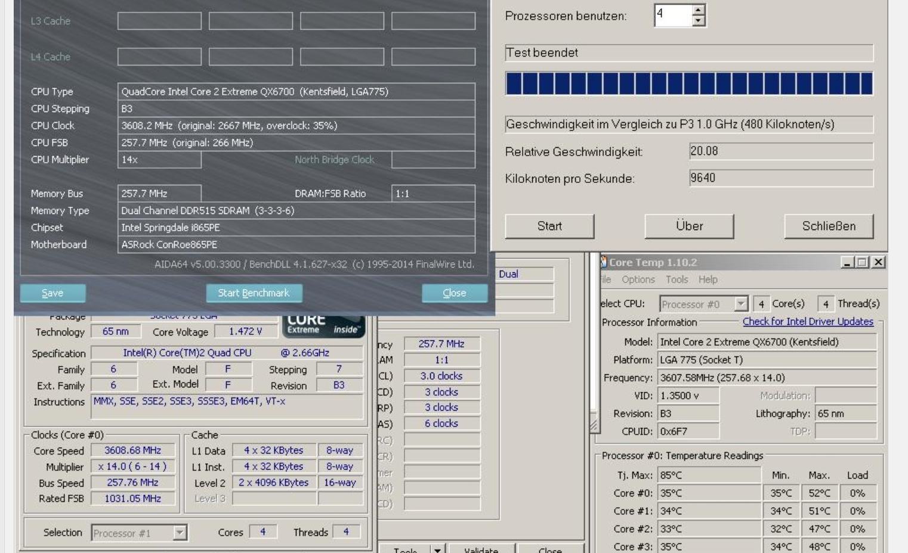Increase Prozessoren benutzen spinner value
The width and height of the screenshot is (908, 553).
[699, 10]
